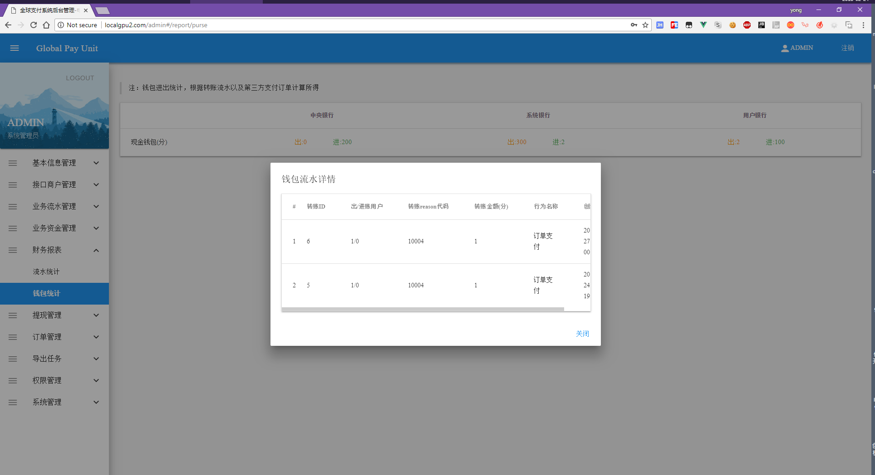
Task: Open the S extension icon
Action: coord(718,25)
